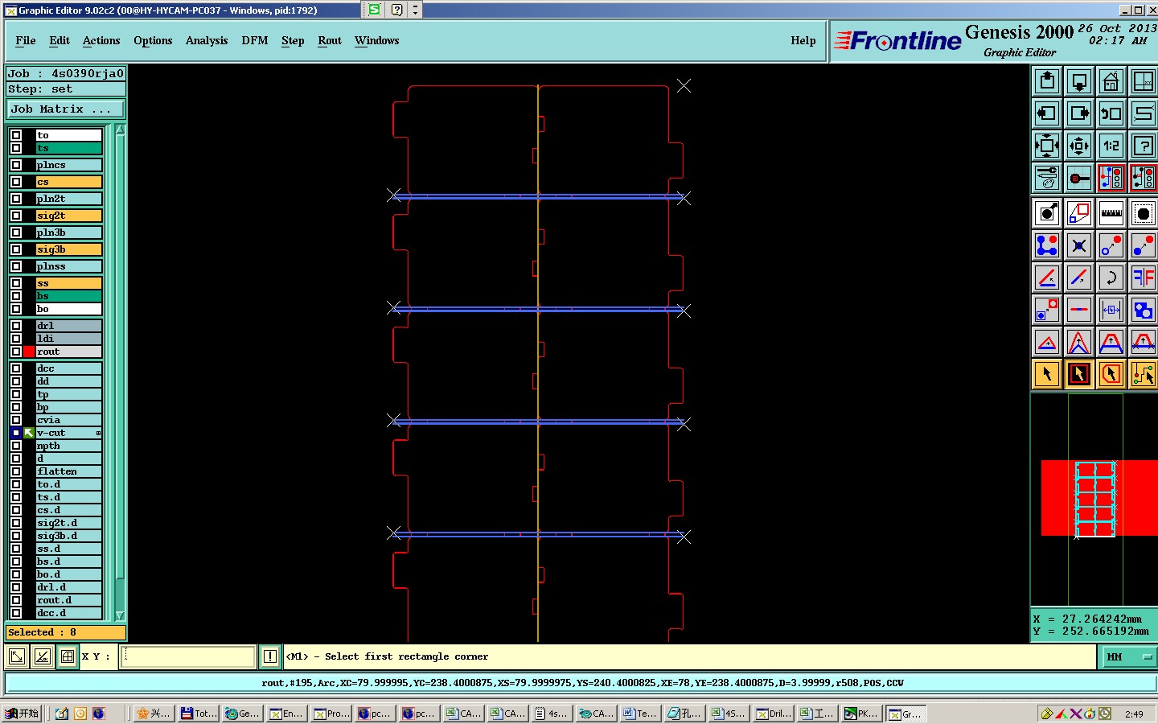Click layer list scroll down arrow

(x=121, y=615)
